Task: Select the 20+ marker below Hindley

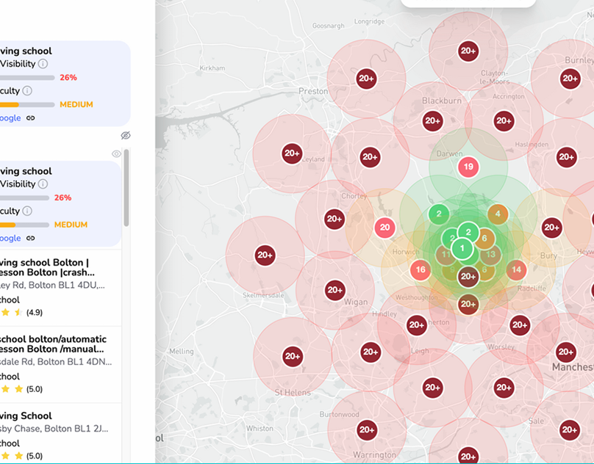Action: coord(416,325)
